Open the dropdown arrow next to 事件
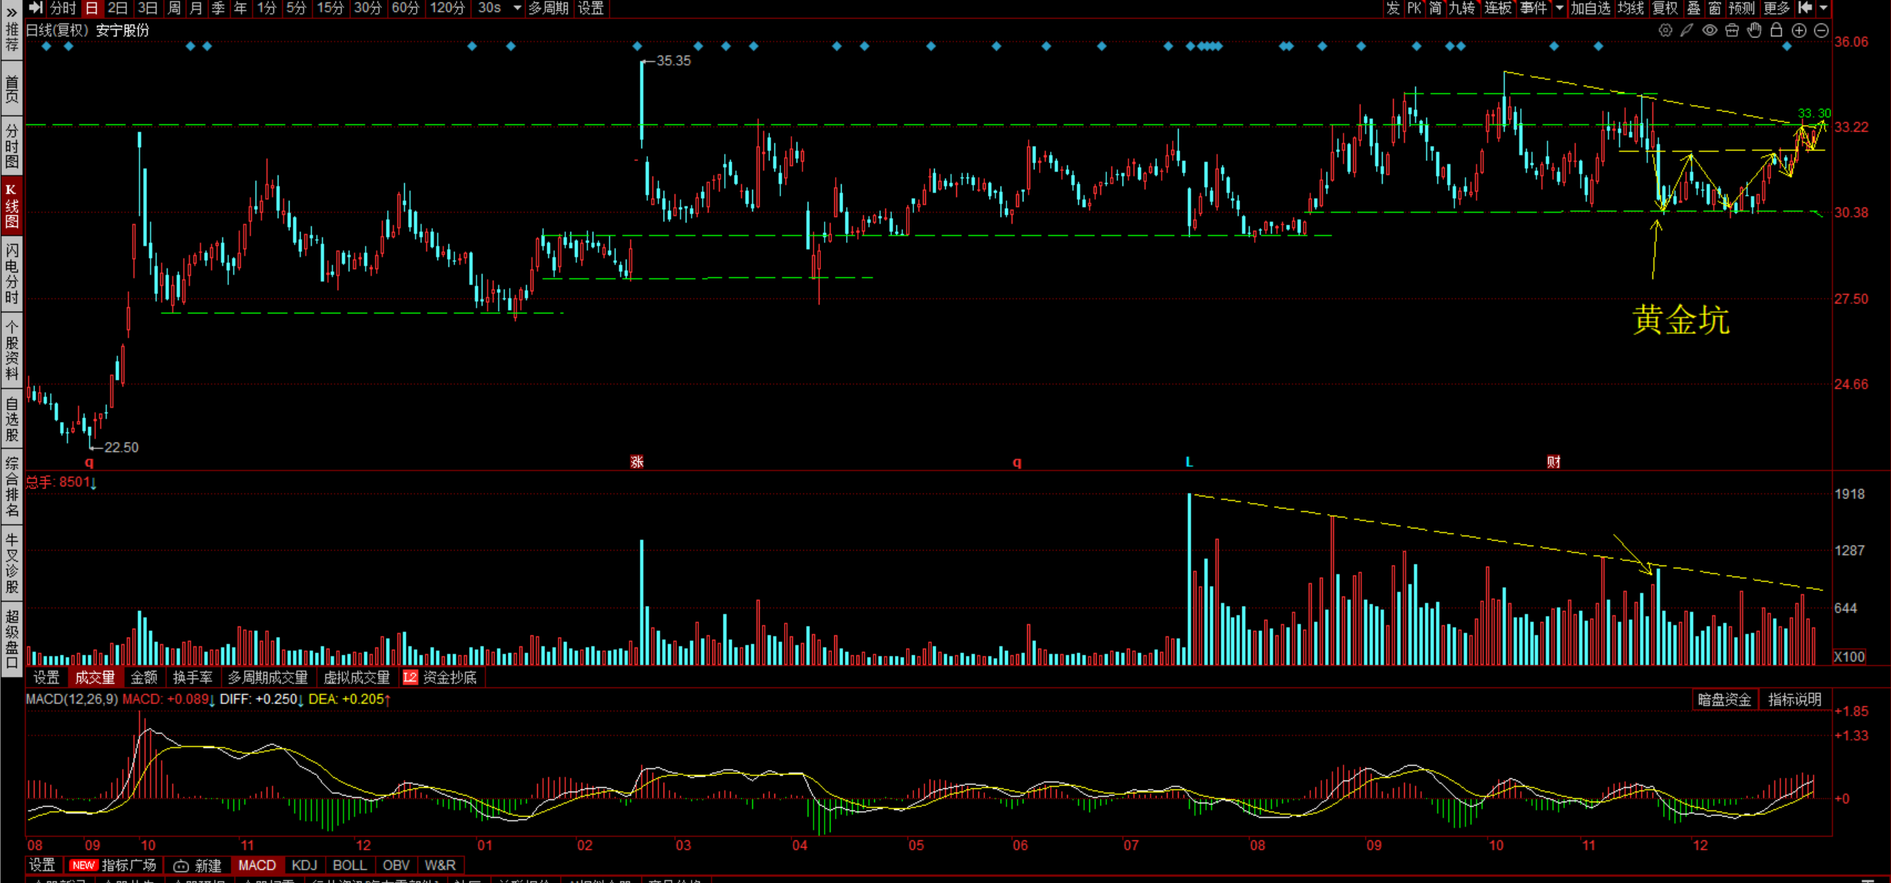The height and width of the screenshot is (883, 1891). tap(1559, 7)
